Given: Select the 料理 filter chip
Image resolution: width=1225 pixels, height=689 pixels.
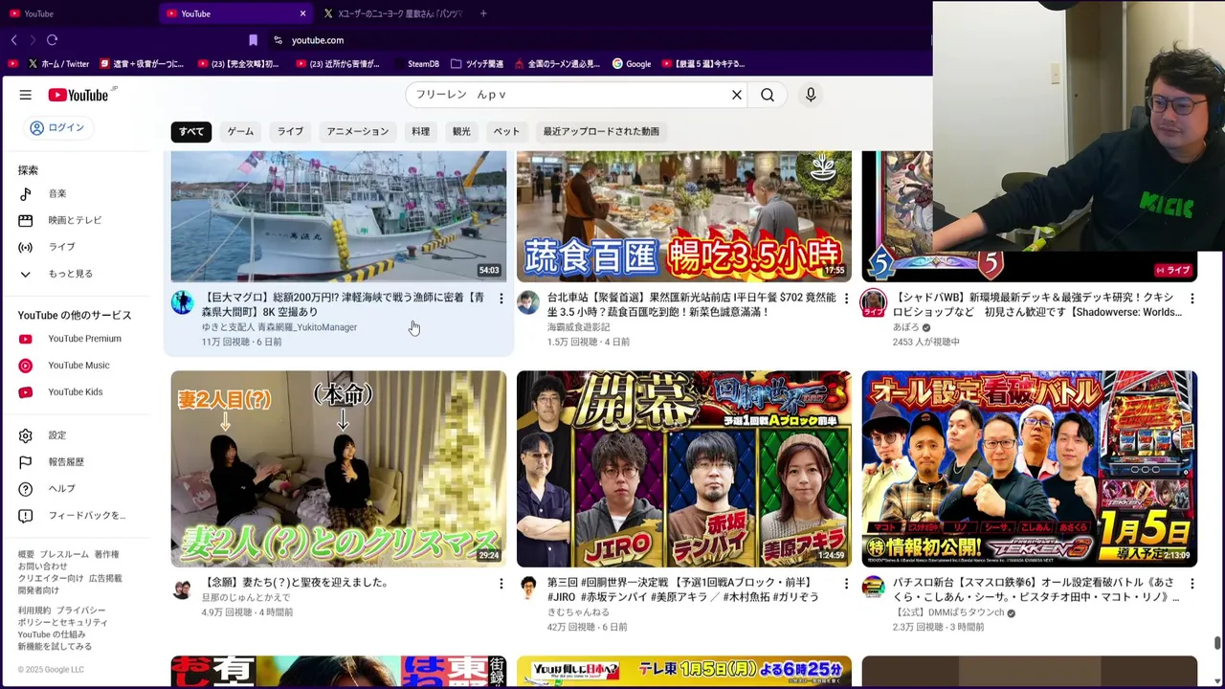Looking at the screenshot, I should coord(420,131).
